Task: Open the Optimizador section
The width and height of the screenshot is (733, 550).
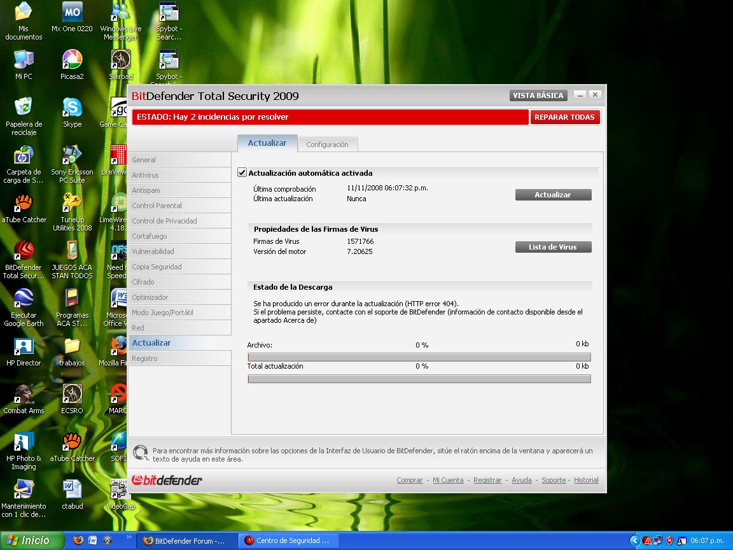Action: (x=179, y=297)
